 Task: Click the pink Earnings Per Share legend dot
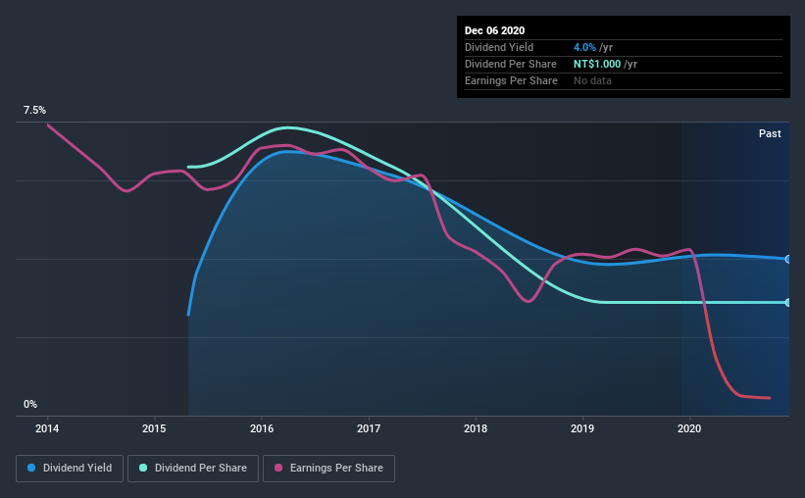[278, 468]
